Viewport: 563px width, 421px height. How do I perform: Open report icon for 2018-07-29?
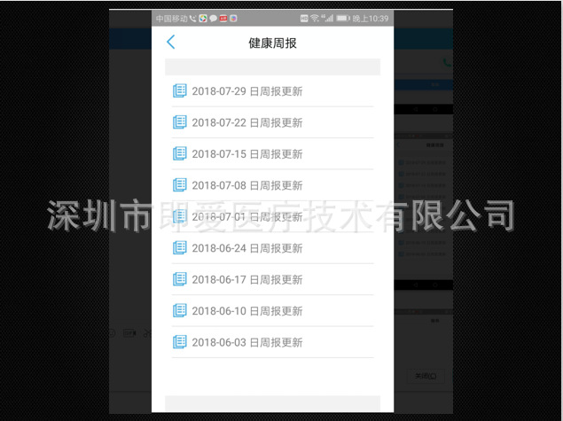179,90
